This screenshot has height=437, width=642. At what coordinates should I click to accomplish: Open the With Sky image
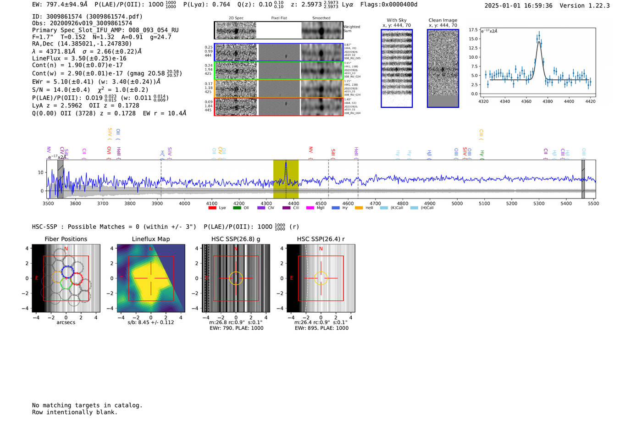coord(397,68)
